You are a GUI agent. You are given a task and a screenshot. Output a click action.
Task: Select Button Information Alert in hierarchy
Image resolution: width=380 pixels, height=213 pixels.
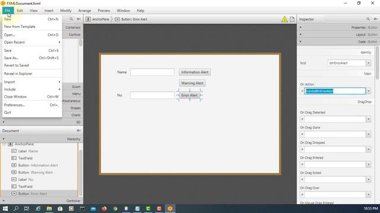point(39,166)
